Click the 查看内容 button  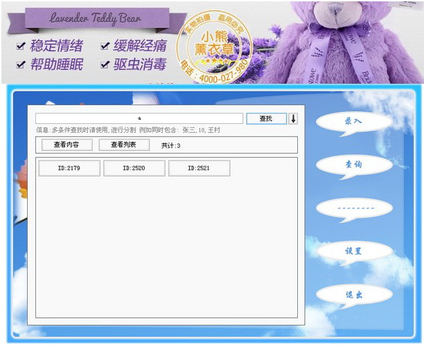(67, 145)
